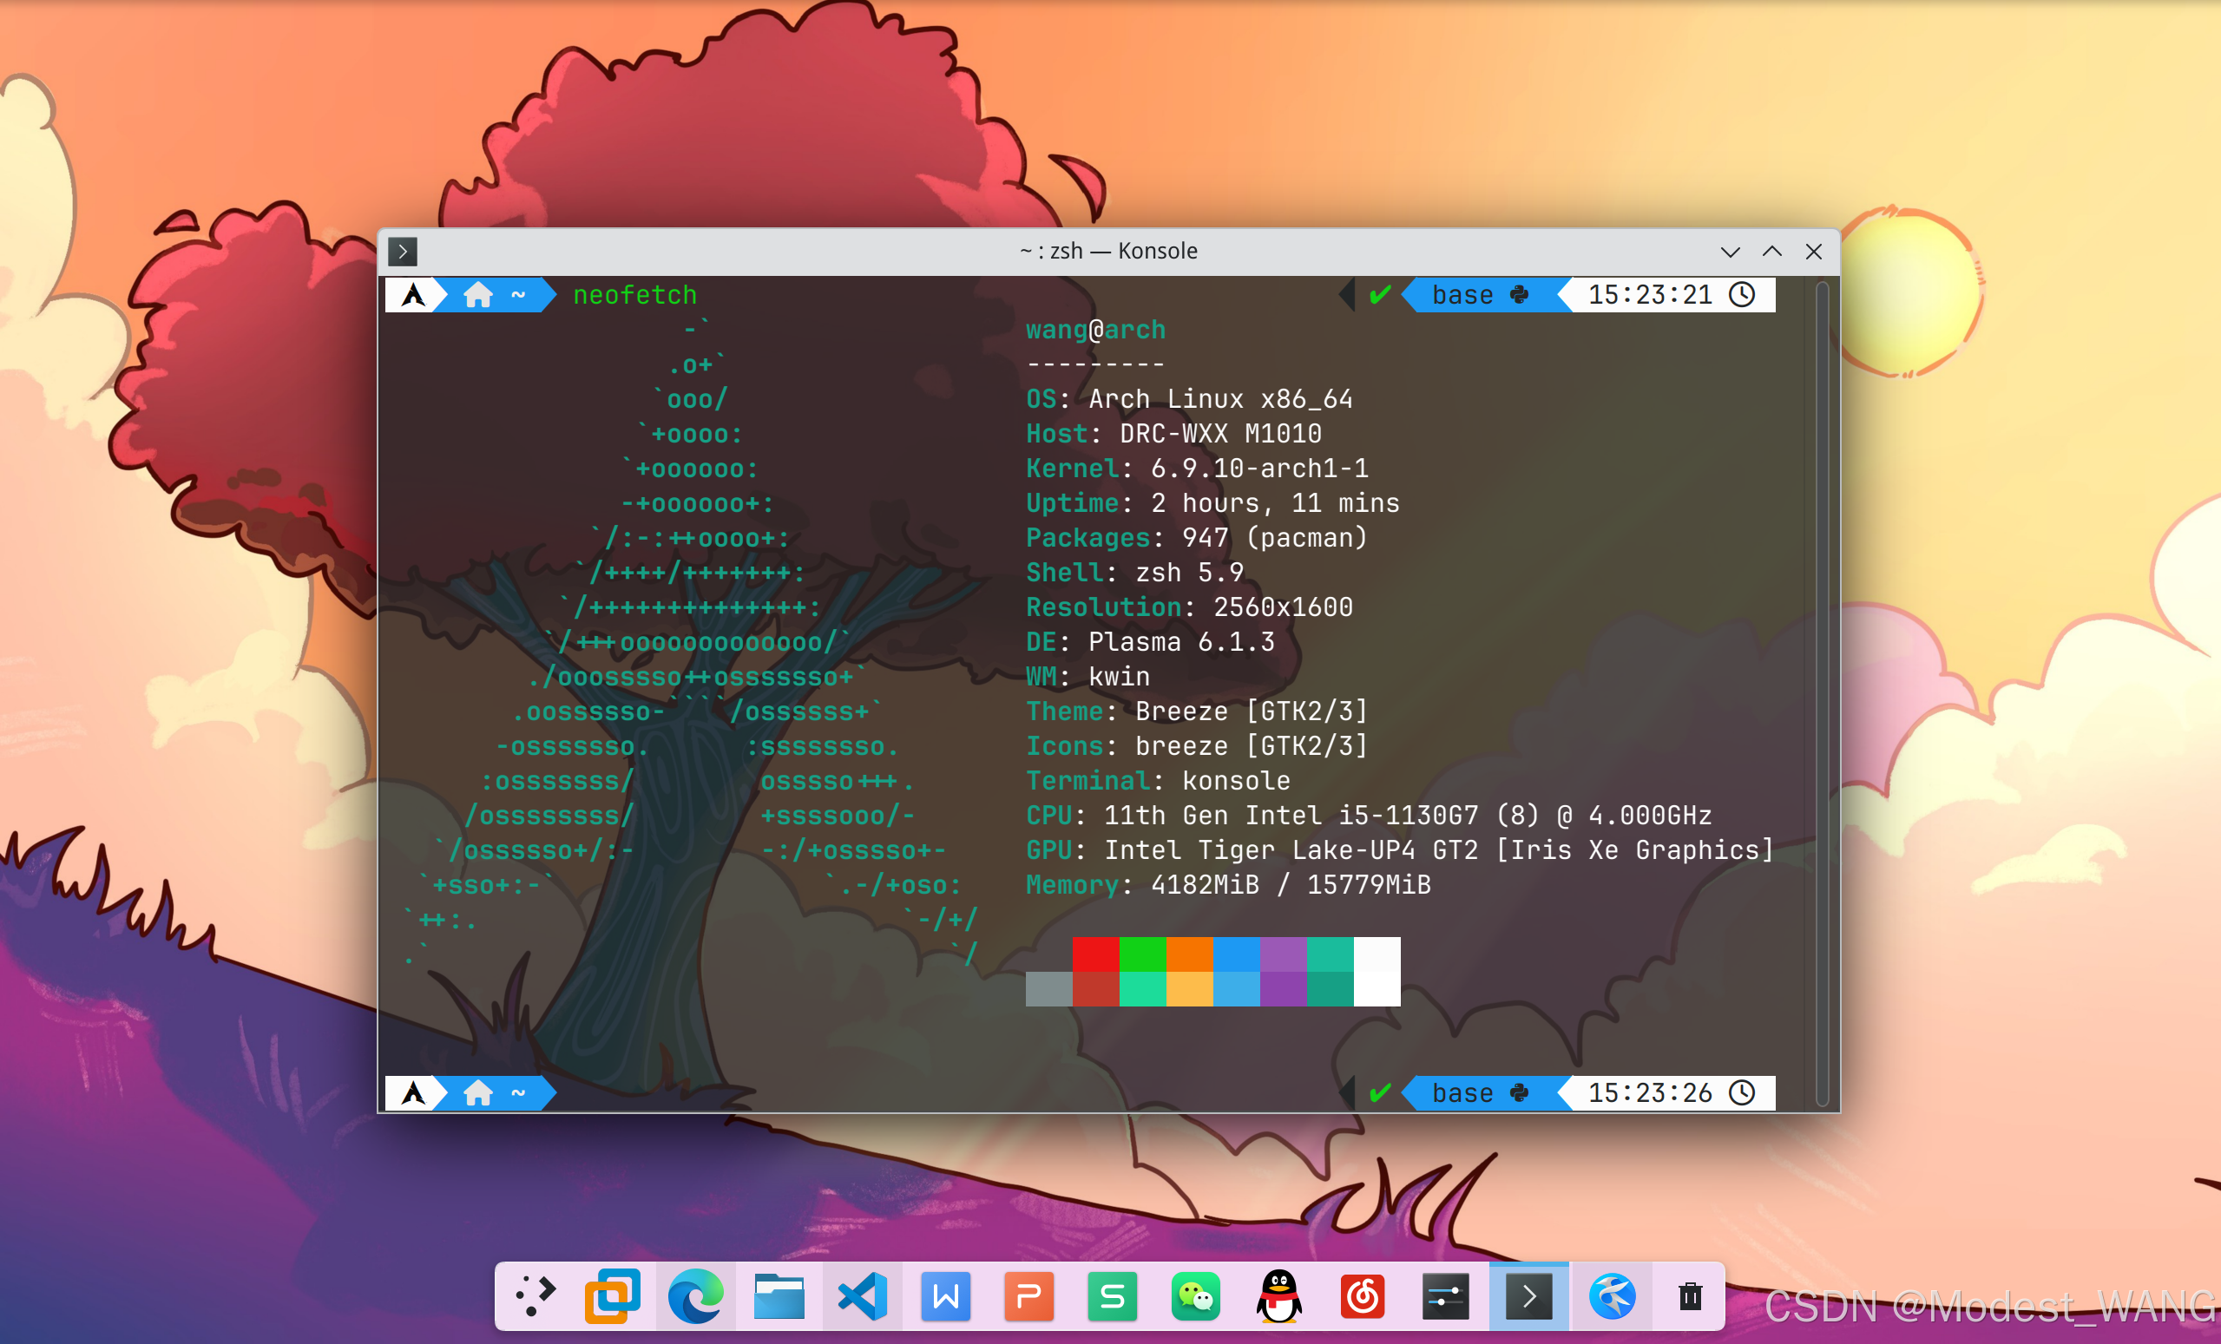Screen dimensions: 2221x1344
Task: Open Microsoft Edge browser from the dock
Action: (x=695, y=1296)
